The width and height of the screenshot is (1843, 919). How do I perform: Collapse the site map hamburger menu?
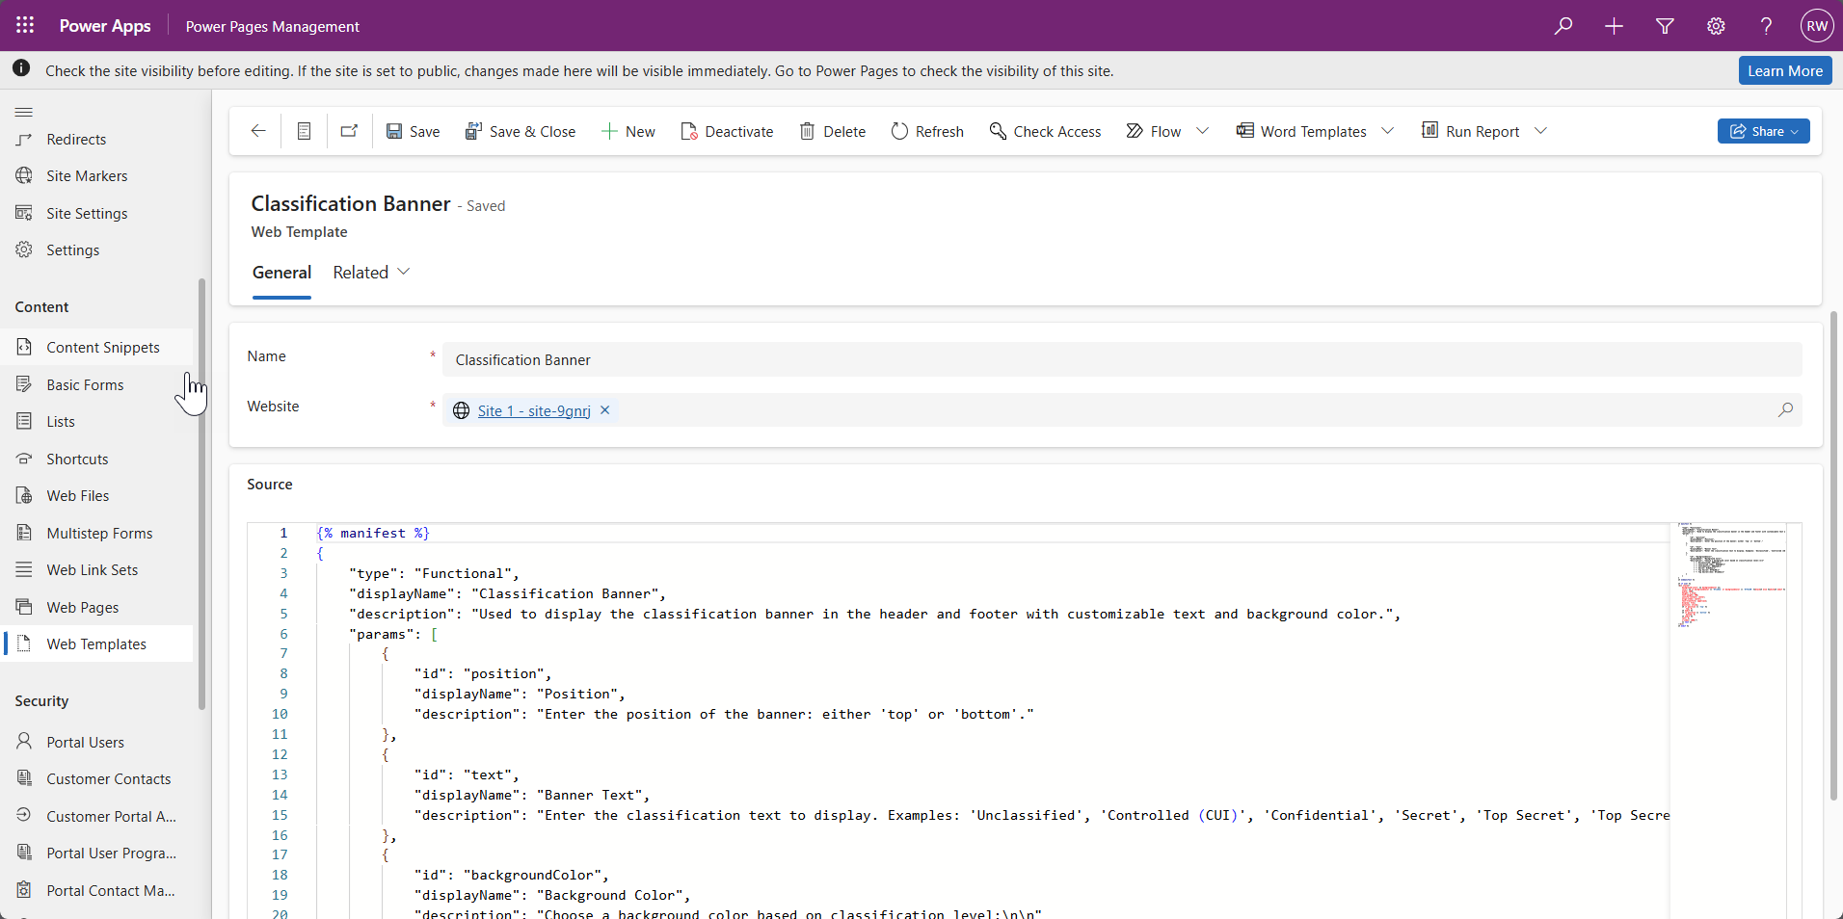tap(24, 112)
